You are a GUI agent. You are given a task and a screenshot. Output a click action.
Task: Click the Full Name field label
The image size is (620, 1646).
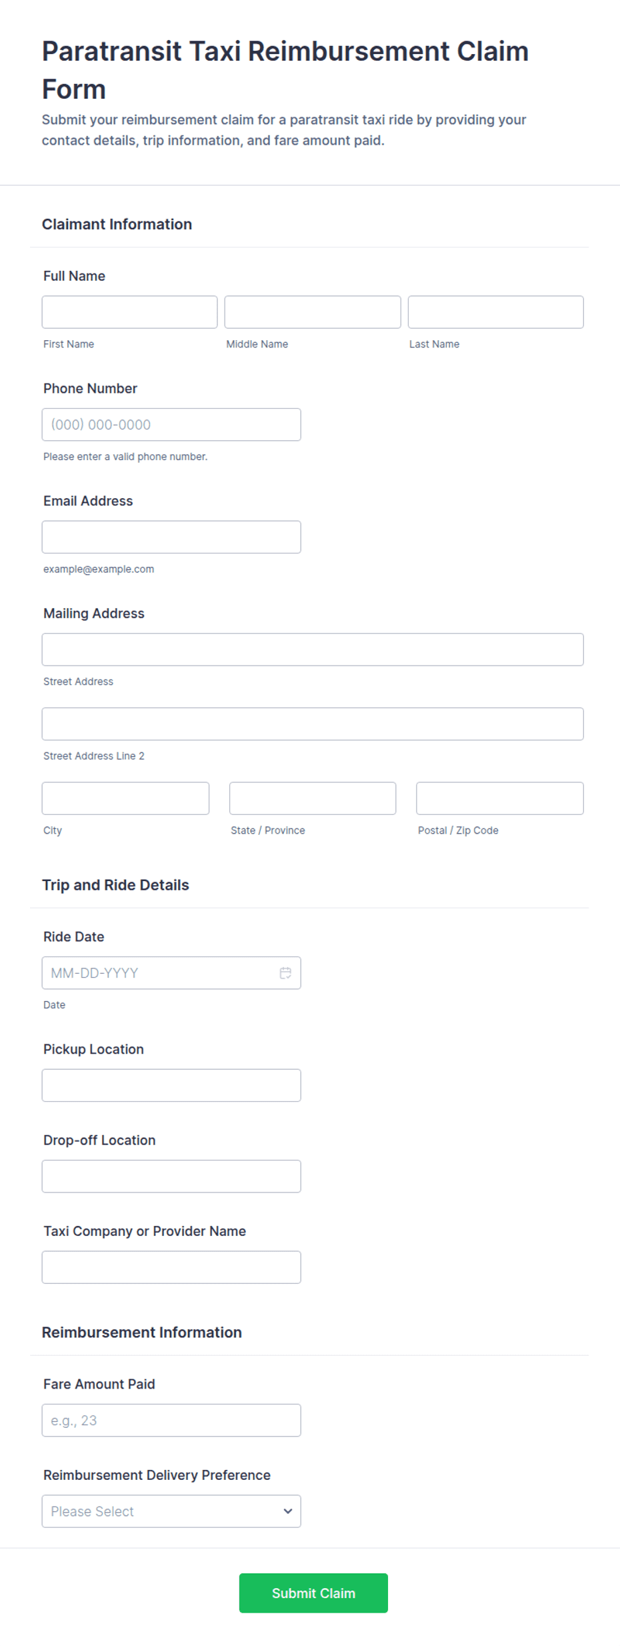pyautogui.click(x=74, y=276)
